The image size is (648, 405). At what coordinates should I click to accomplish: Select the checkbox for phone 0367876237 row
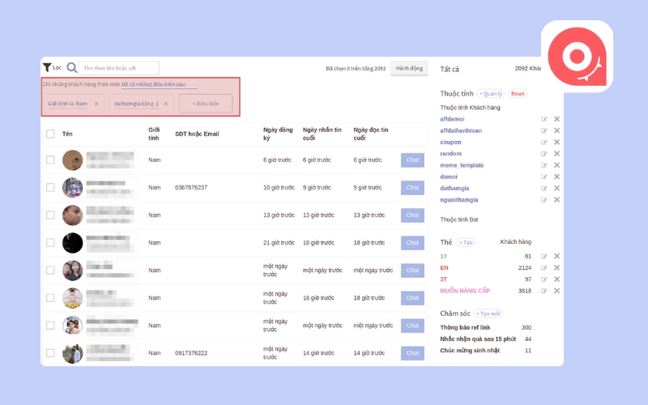click(x=50, y=188)
